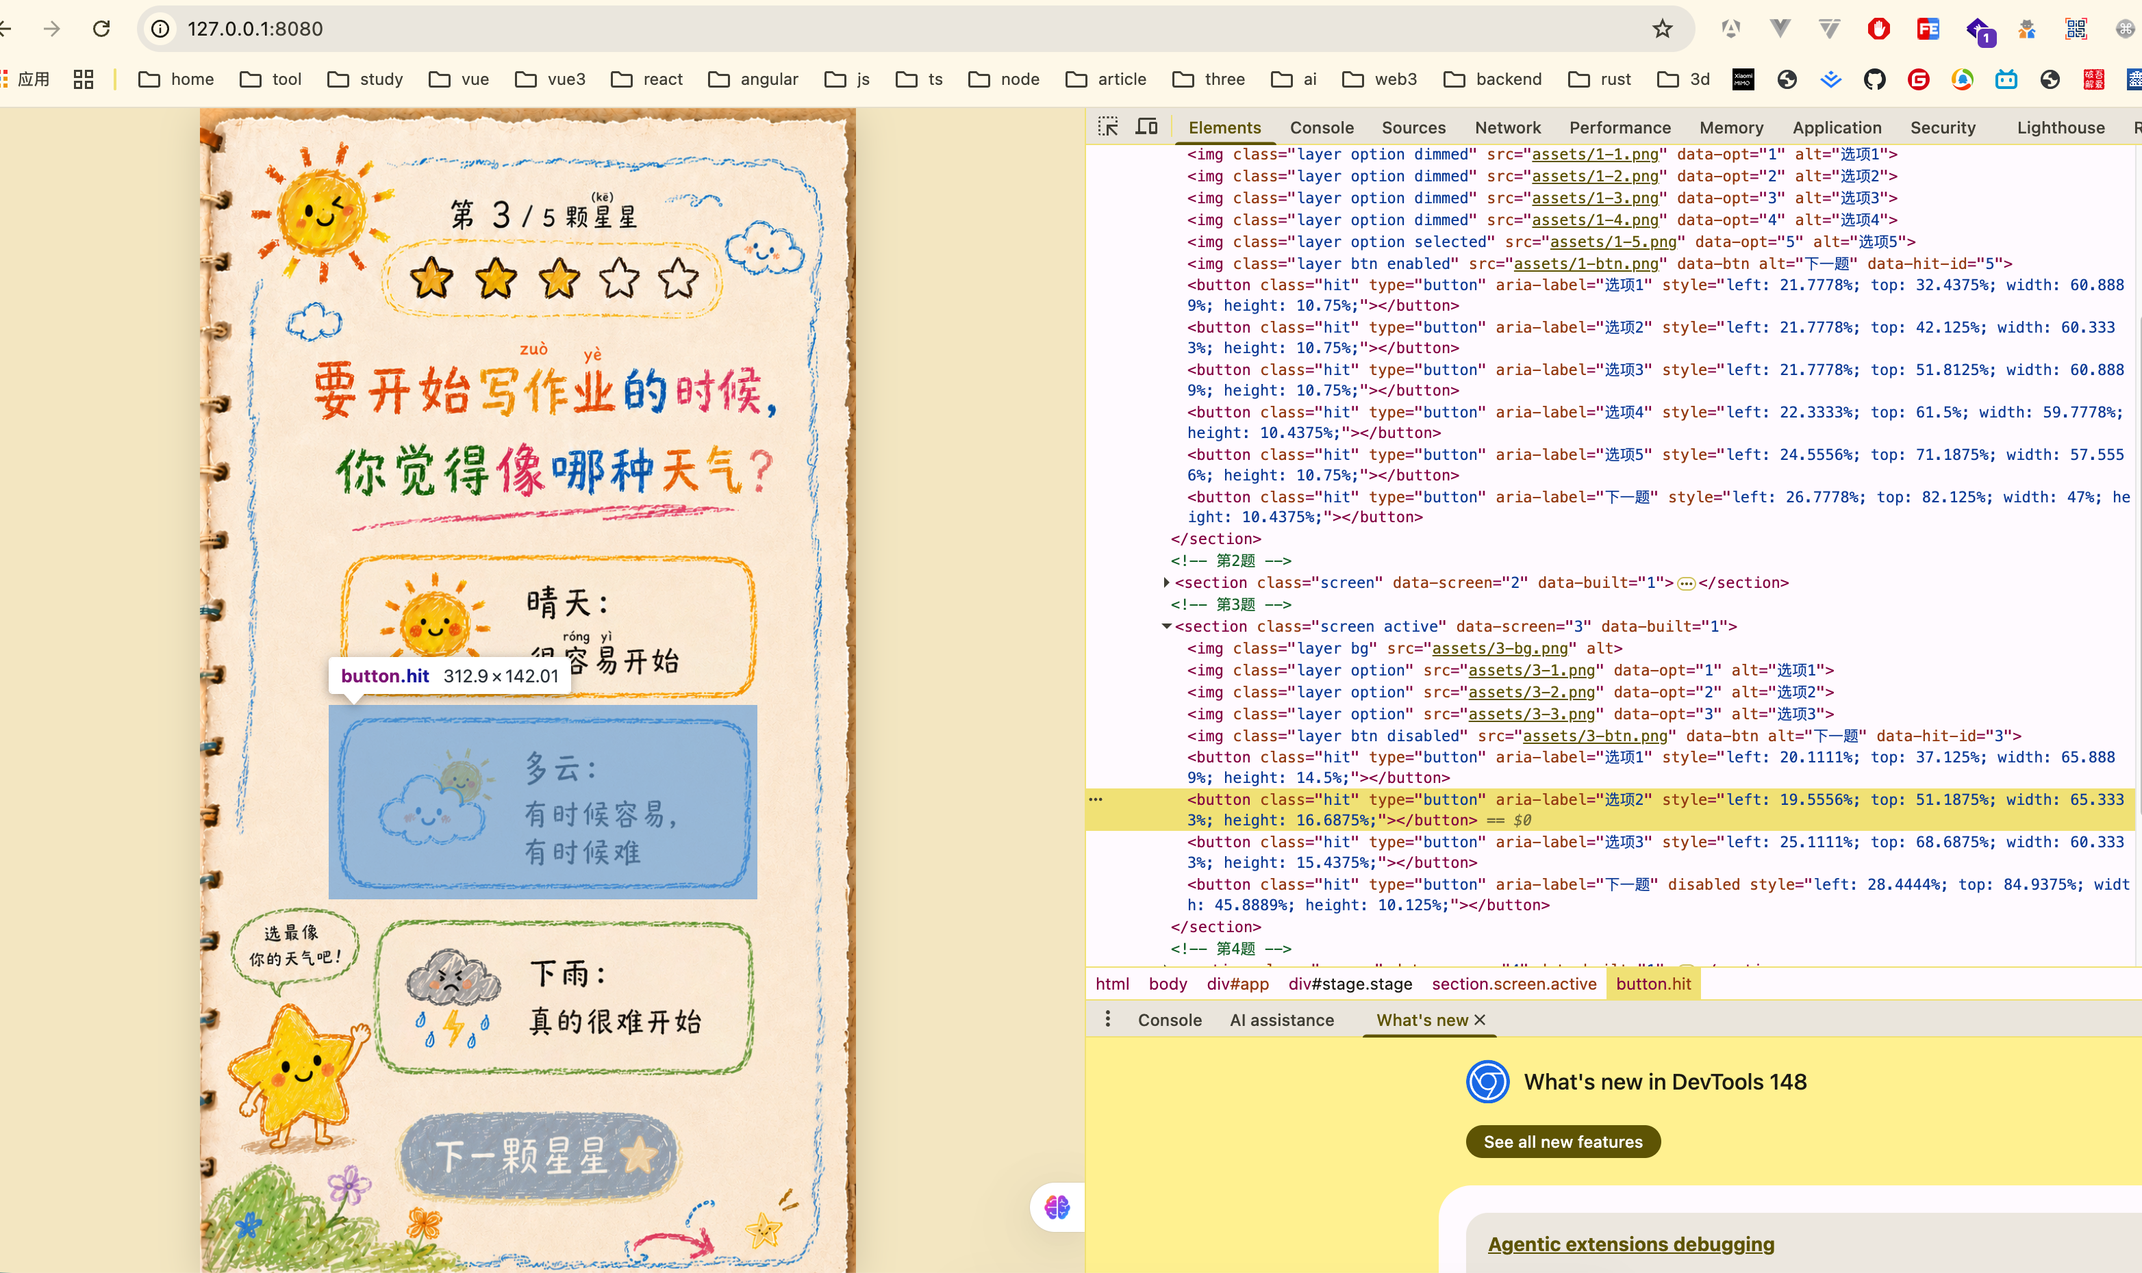Open the 应用 apps shortcut
The image size is (2142, 1273).
[26, 80]
